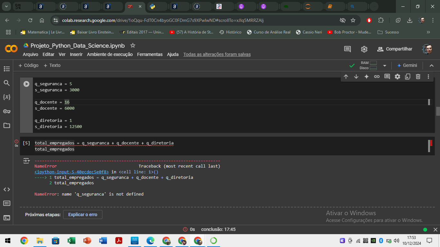Toggle the cell output view icon
Viewport: 440px width, 247px height.
[x=26, y=161]
